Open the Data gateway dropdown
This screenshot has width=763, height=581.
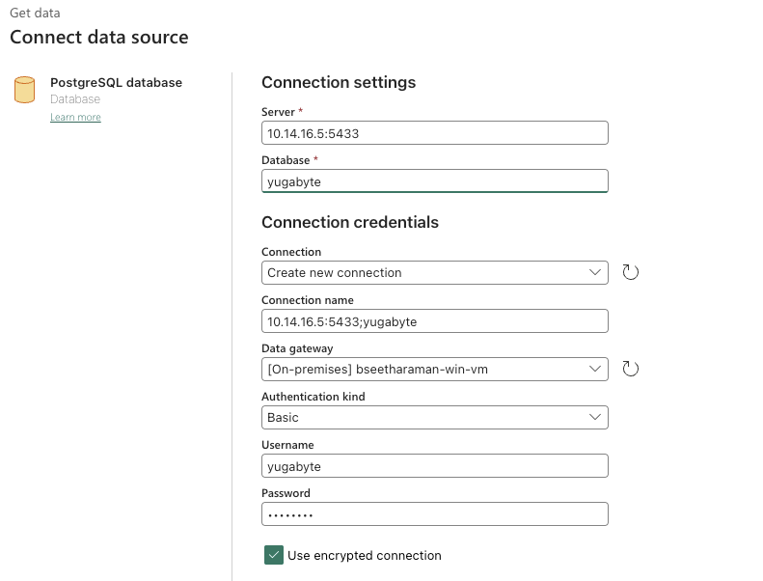(x=434, y=369)
